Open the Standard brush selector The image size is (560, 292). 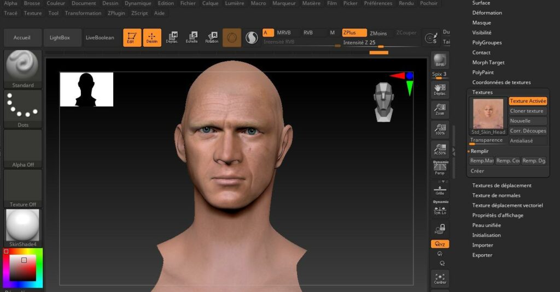[23, 69]
